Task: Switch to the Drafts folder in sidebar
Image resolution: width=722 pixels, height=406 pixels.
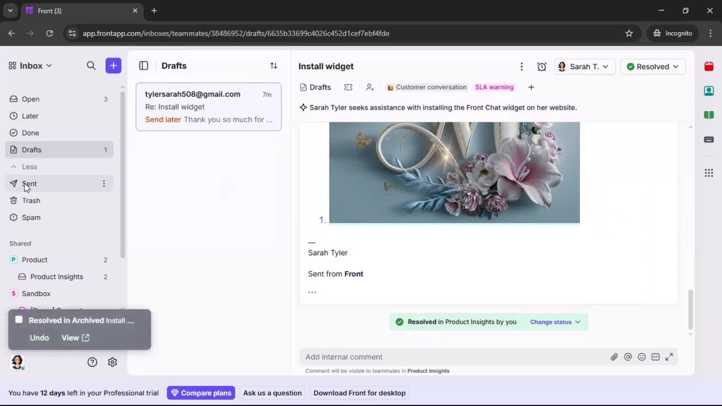Action: tap(32, 150)
